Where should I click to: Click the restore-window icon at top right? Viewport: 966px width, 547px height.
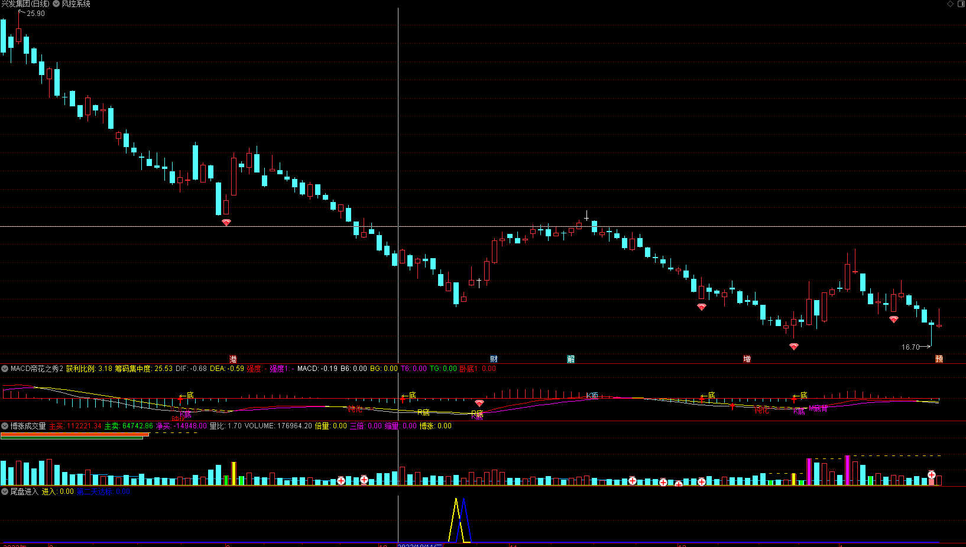click(x=961, y=4)
